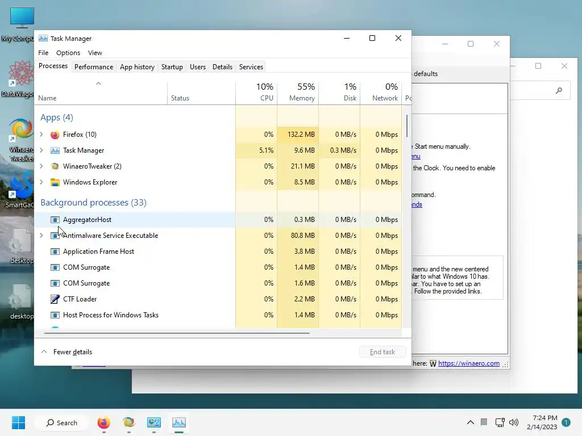The height and width of the screenshot is (436, 582).
Task: Switch to the Performance tab
Action: click(x=94, y=67)
